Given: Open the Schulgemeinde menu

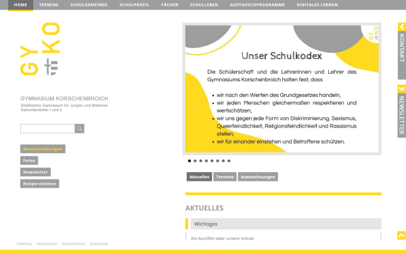Looking at the screenshot, I should [x=89, y=5].
